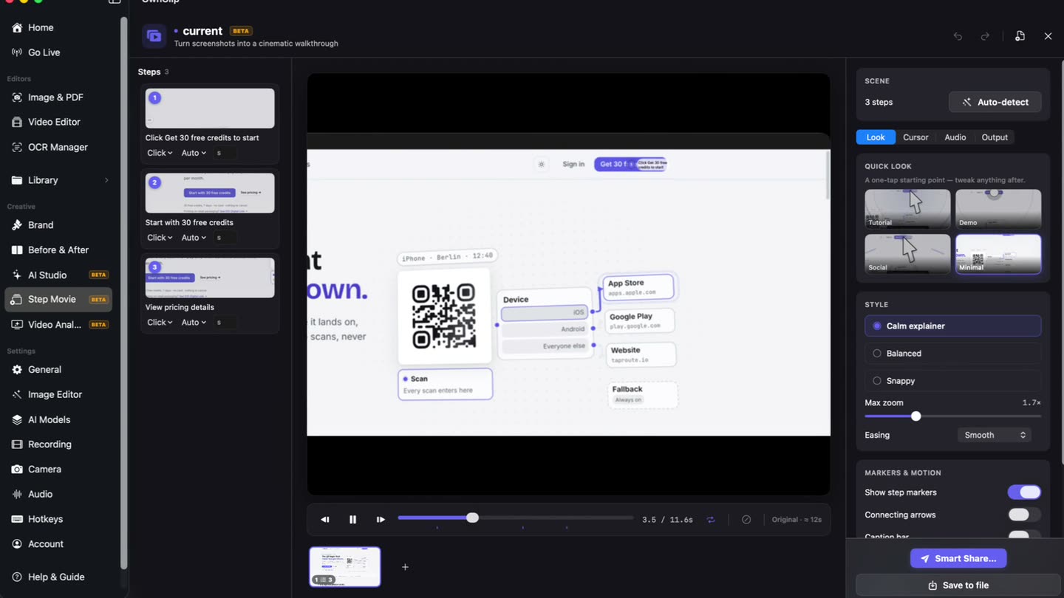
Task: Click the playback progress slider
Action: click(516, 518)
